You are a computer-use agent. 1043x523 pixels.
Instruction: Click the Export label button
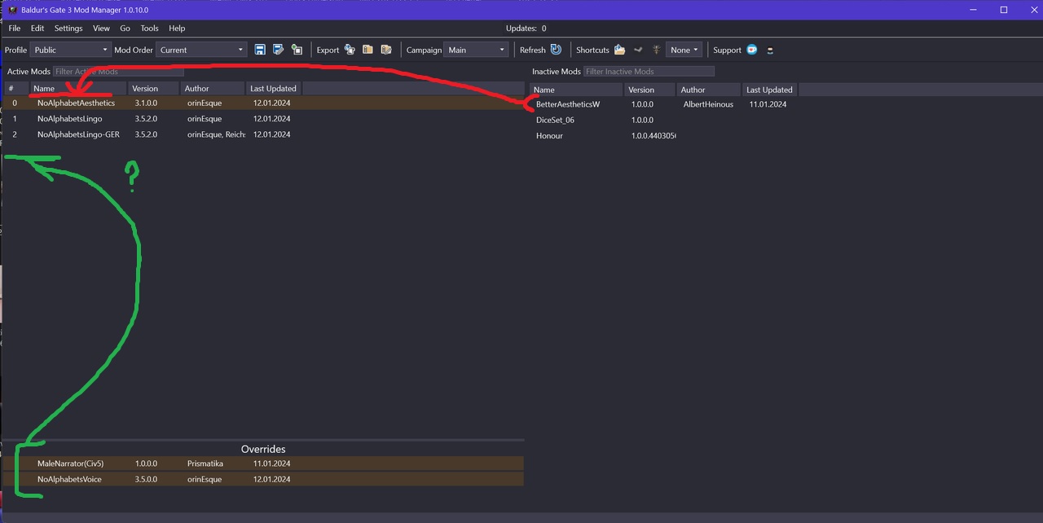(x=328, y=50)
